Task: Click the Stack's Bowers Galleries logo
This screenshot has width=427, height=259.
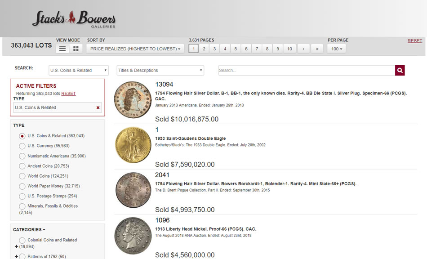Action: tap(74, 19)
